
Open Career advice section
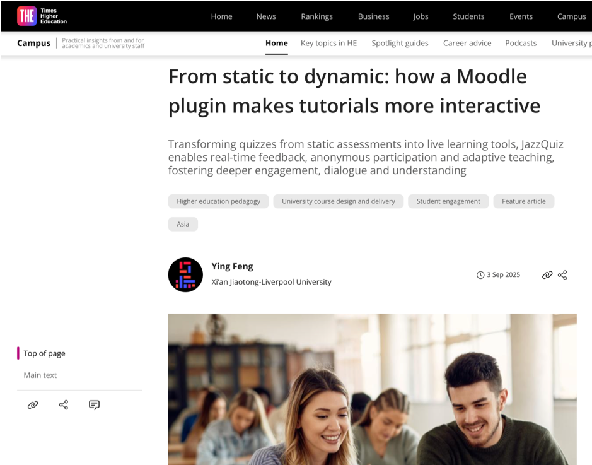coord(467,43)
